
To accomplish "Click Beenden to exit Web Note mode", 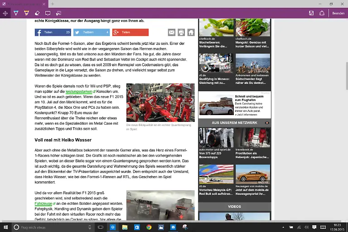I will coord(338,13).
